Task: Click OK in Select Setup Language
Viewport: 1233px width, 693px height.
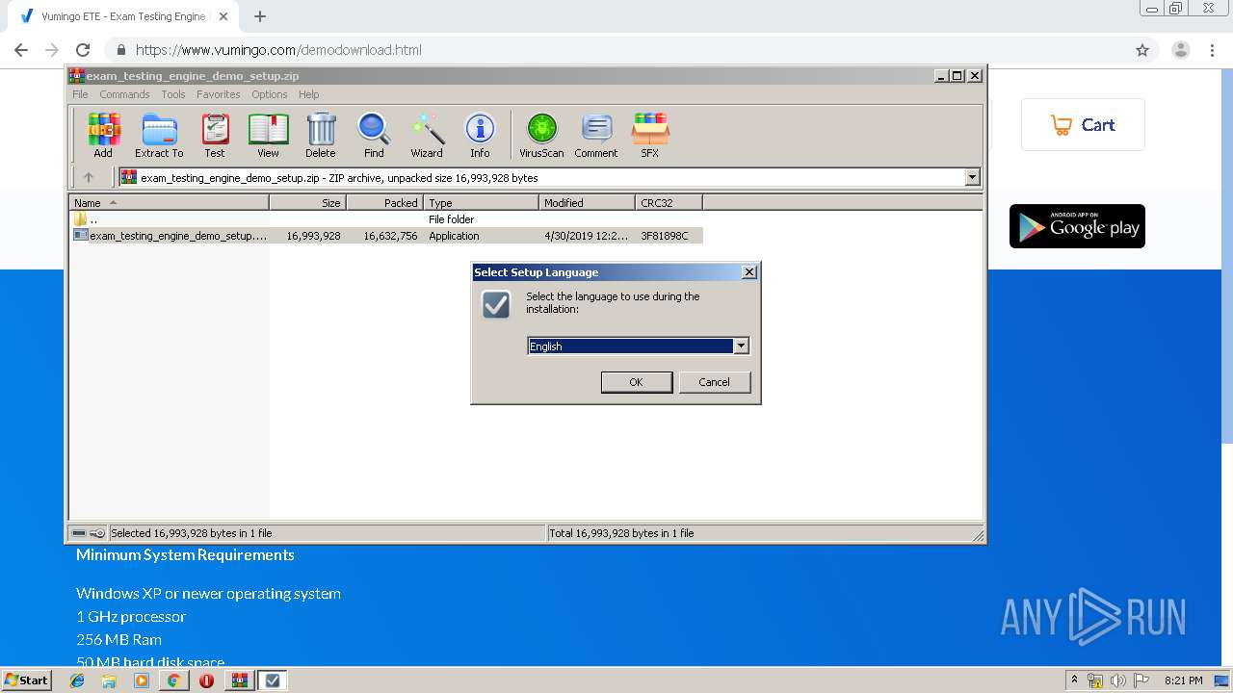Action: (x=636, y=382)
